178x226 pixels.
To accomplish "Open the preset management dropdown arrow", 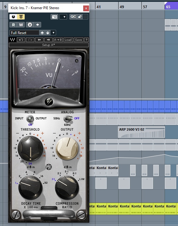I will pos(53,33).
